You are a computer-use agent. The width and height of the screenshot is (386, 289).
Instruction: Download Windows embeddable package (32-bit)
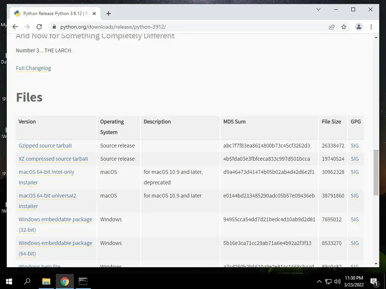tap(55, 224)
